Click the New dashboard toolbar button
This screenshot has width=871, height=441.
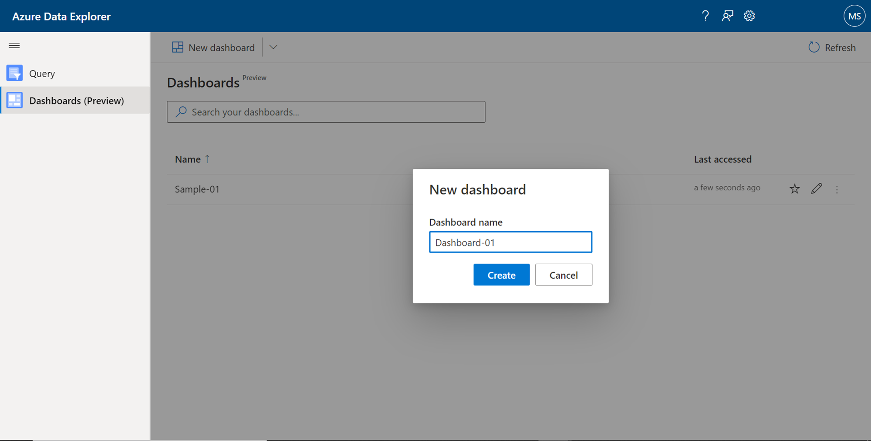[213, 47]
